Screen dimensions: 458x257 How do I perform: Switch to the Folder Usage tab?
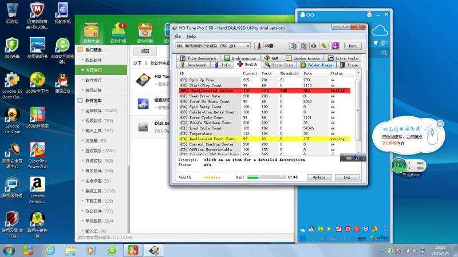(317, 65)
